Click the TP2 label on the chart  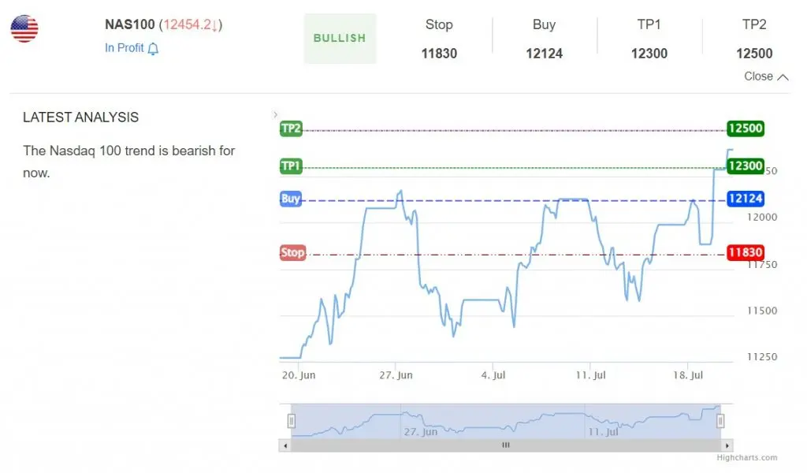[x=291, y=128]
